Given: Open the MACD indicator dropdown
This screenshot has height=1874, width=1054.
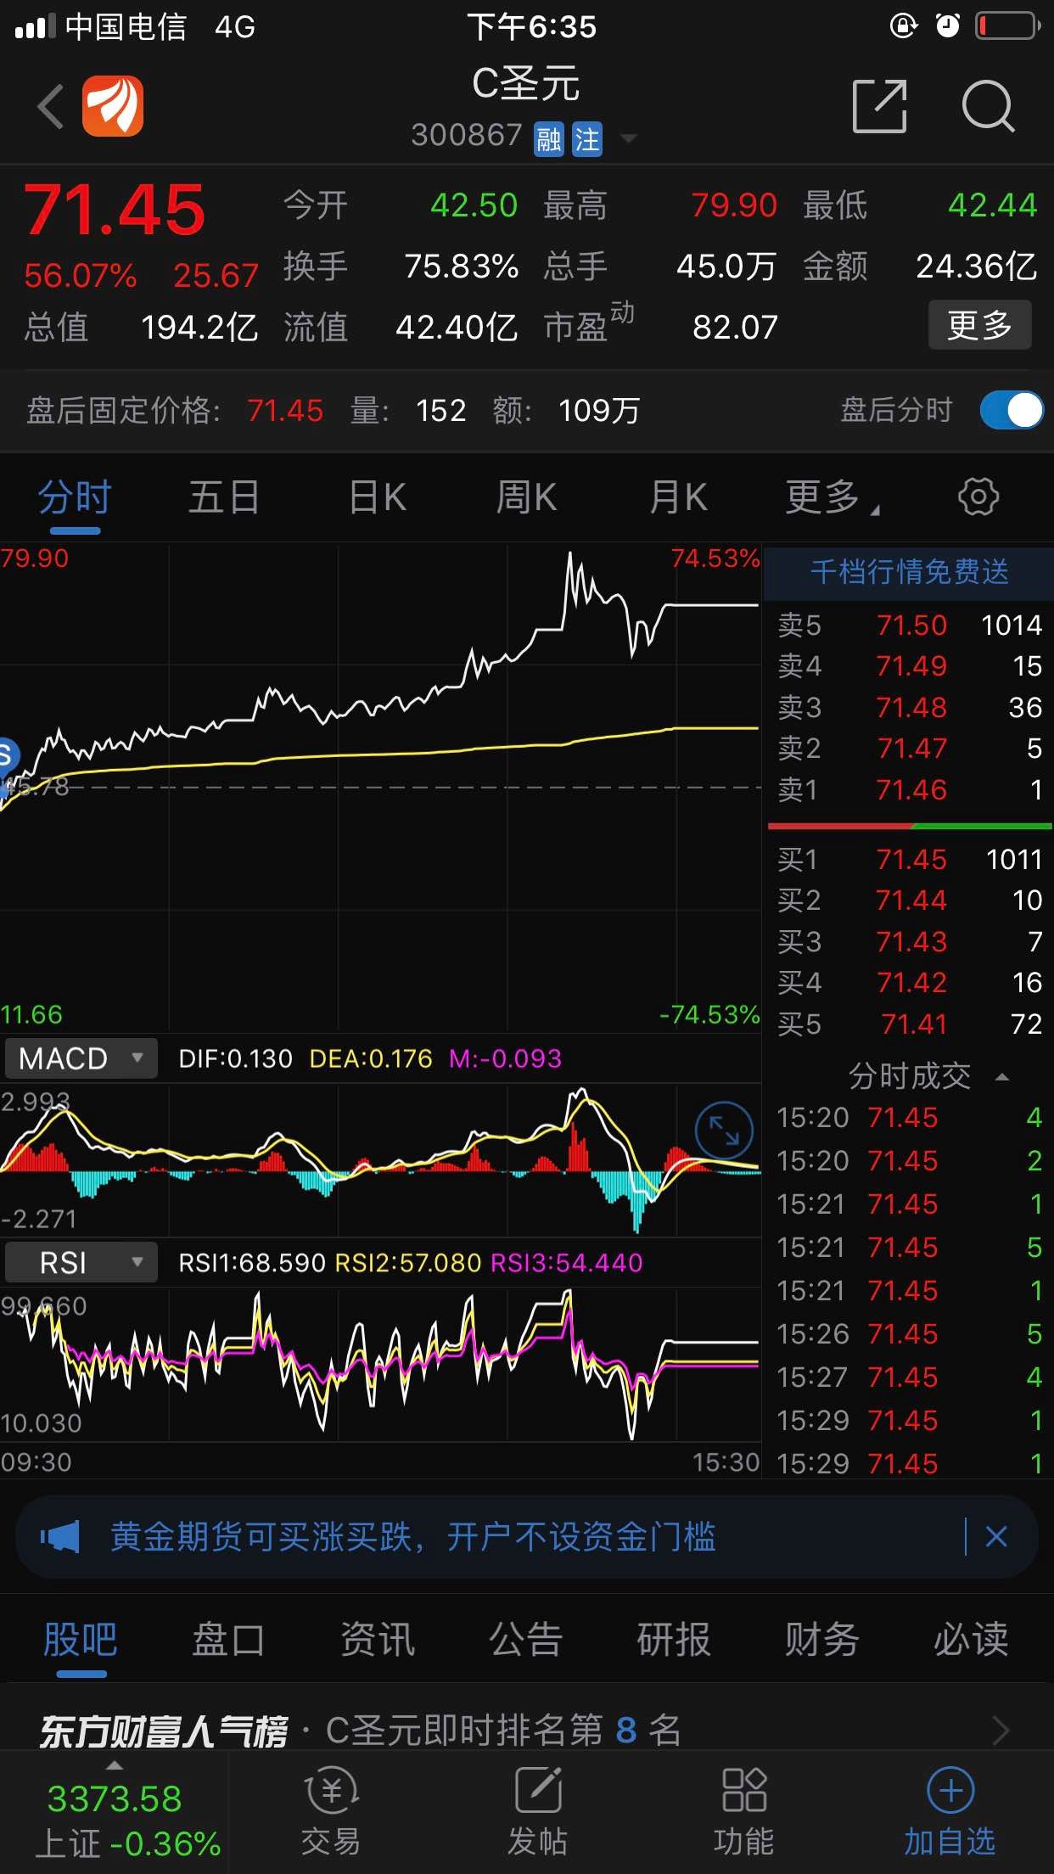Looking at the screenshot, I should [81, 1058].
